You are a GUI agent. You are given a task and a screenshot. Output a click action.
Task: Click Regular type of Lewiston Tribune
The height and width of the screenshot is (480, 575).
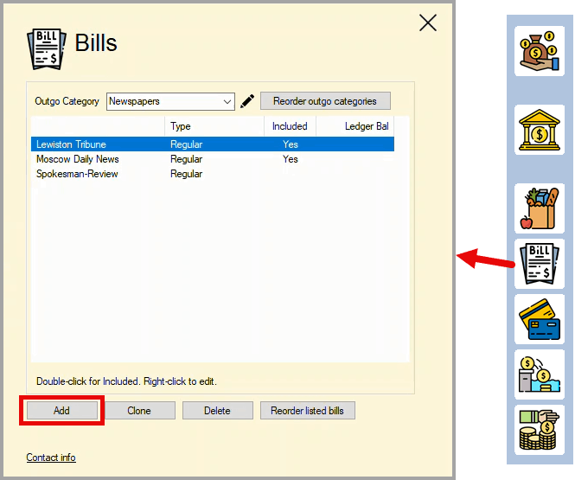186,144
